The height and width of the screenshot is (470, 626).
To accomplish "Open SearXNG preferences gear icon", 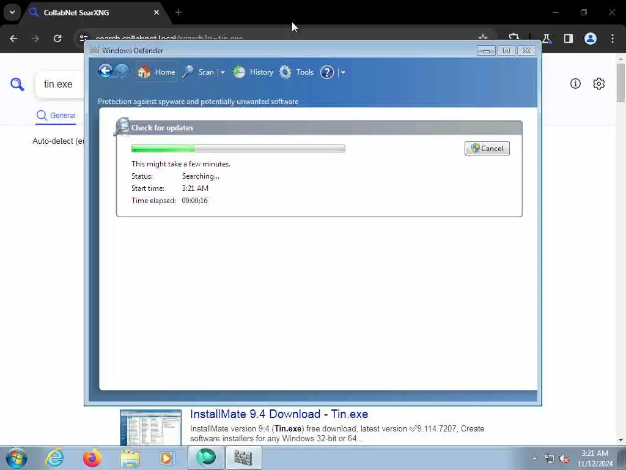I will pyautogui.click(x=599, y=83).
